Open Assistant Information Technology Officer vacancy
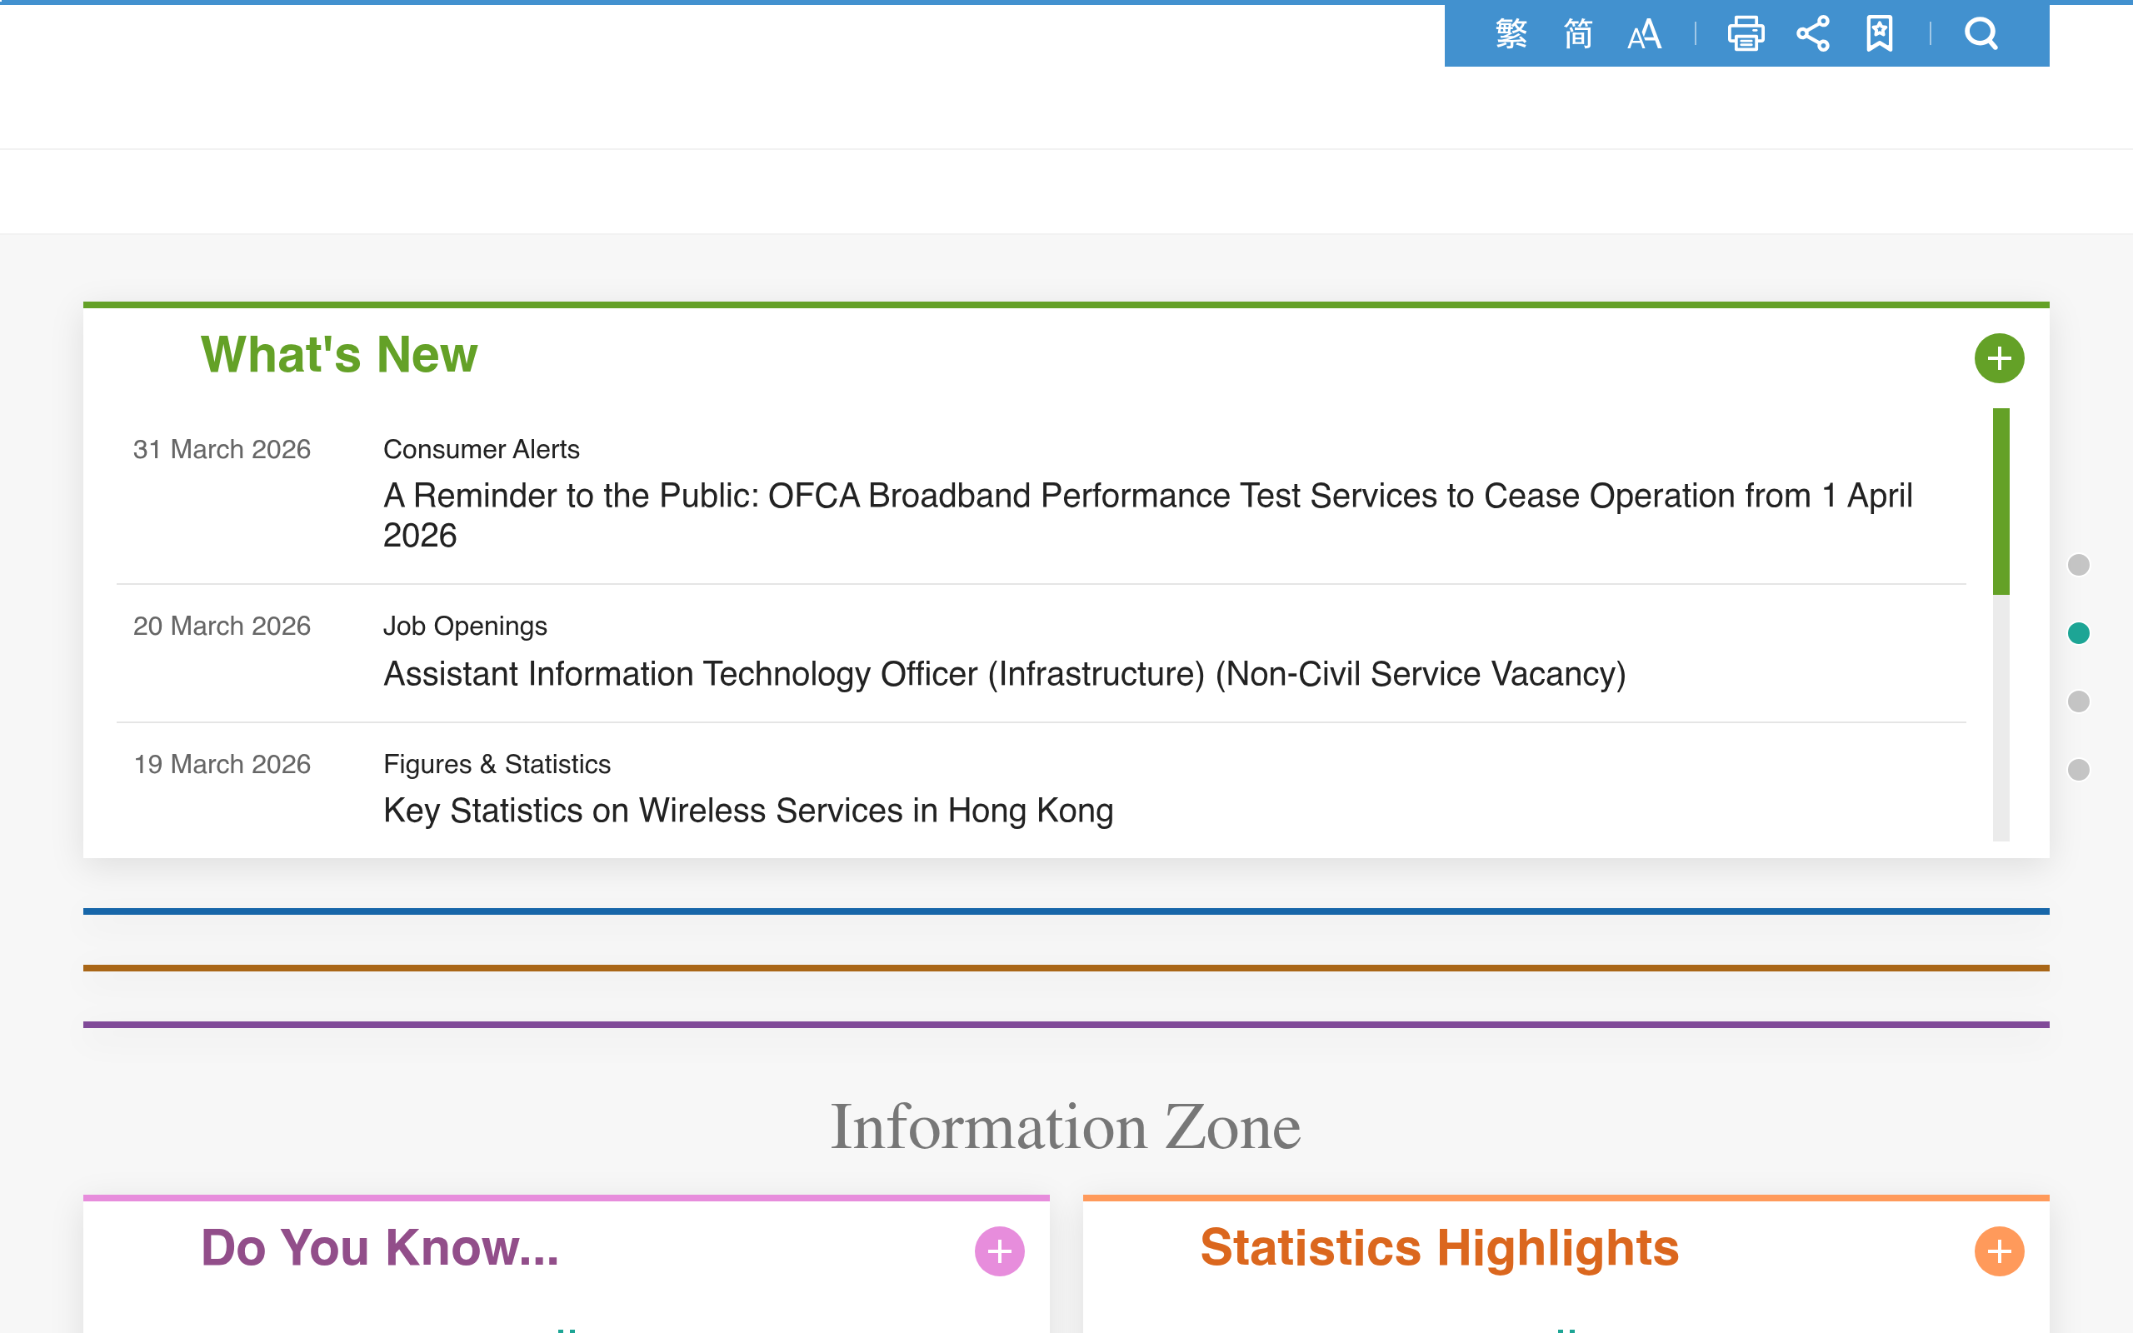The width and height of the screenshot is (2133, 1333). 1004,673
